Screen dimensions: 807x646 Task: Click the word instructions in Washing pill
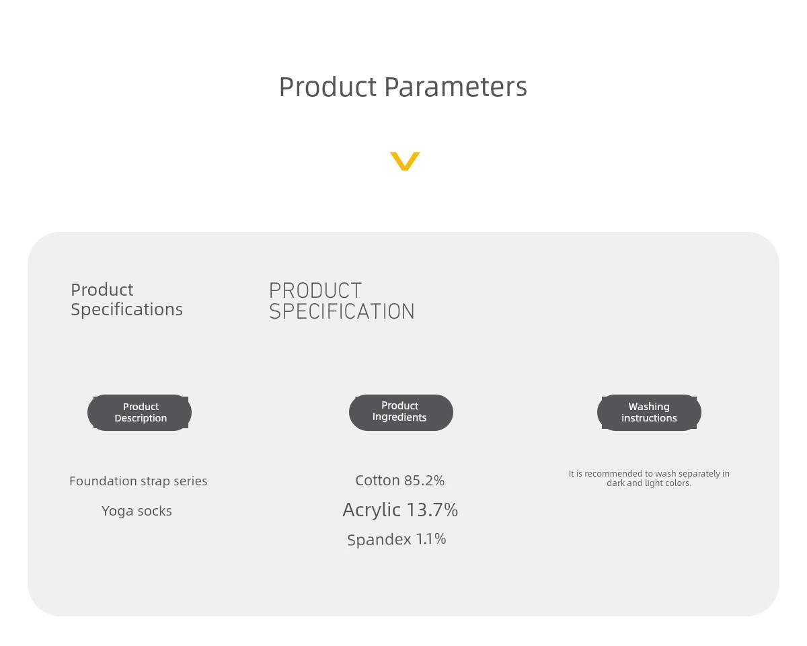(649, 418)
